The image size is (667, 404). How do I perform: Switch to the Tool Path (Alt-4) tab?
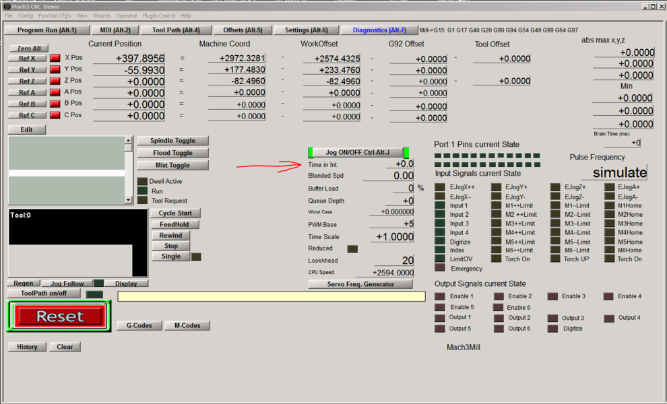click(x=176, y=30)
